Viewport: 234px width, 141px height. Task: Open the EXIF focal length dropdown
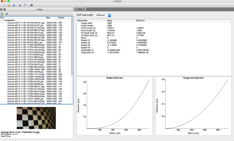pyautogui.click(x=103, y=15)
